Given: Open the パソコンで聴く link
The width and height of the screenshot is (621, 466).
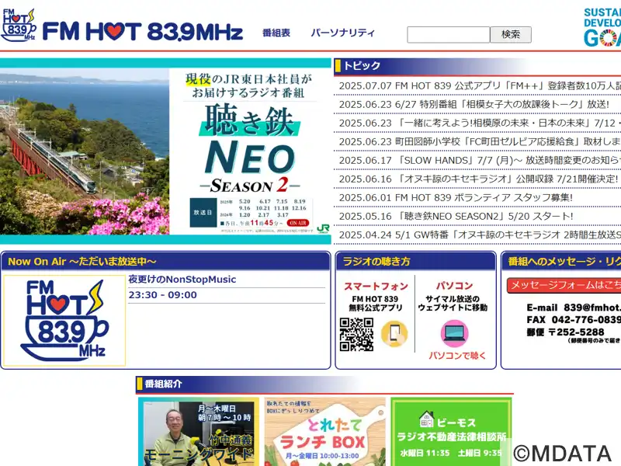Looking at the screenshot, I should click(457, 356).
